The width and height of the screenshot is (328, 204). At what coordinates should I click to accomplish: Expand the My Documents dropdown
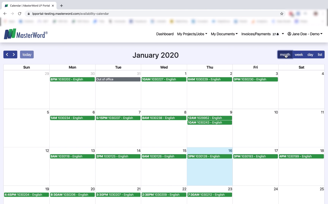(x=224, y=34)
